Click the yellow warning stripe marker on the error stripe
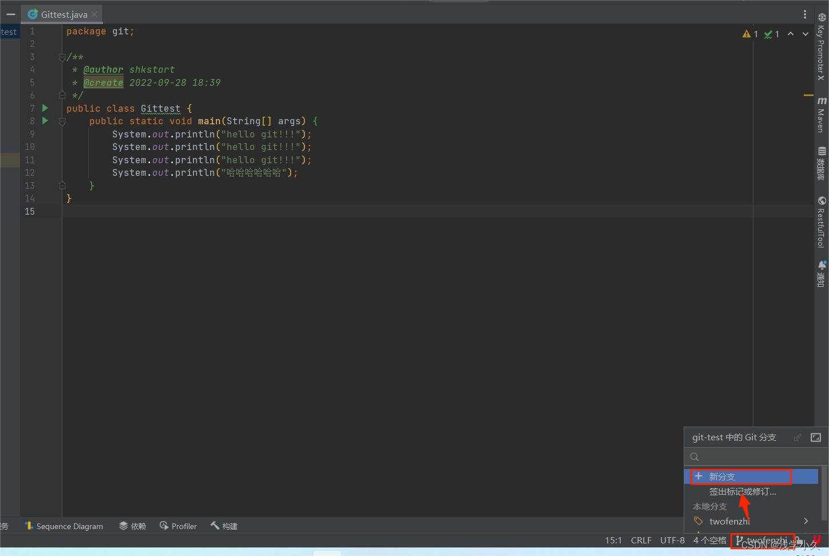The width and height of the screenshot is (829, 556). point(808,95)
